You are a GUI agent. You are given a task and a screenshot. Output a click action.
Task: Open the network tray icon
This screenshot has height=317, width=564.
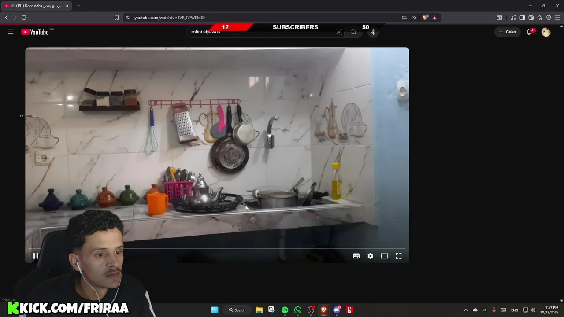pyautogui.click(x=526, y=310)
